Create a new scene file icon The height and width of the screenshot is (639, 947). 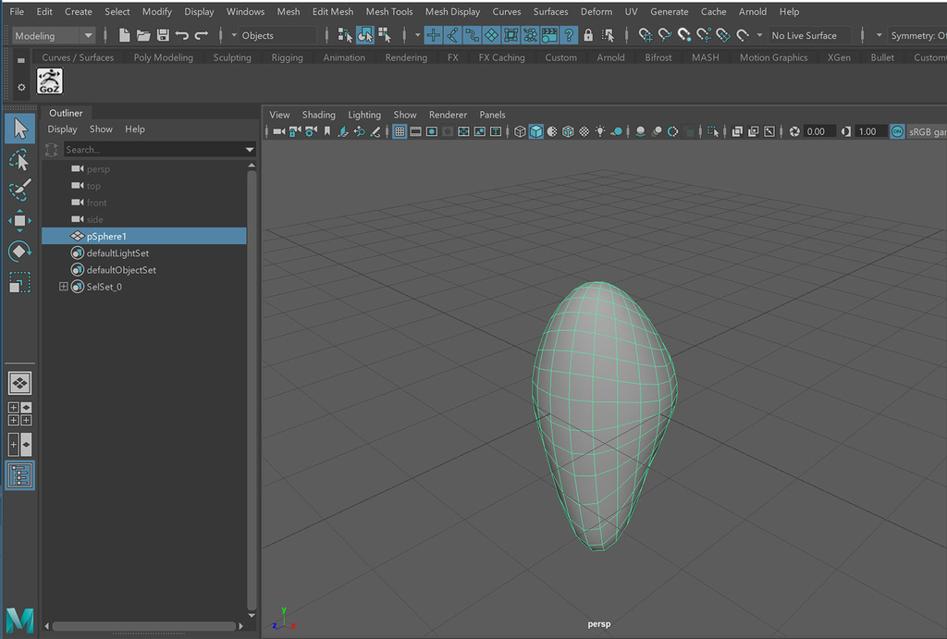[x=124, y=36]
